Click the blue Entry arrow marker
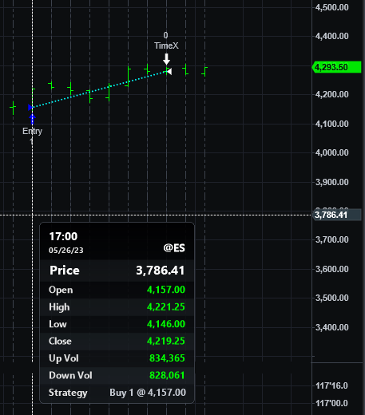 tap(32, 119)
